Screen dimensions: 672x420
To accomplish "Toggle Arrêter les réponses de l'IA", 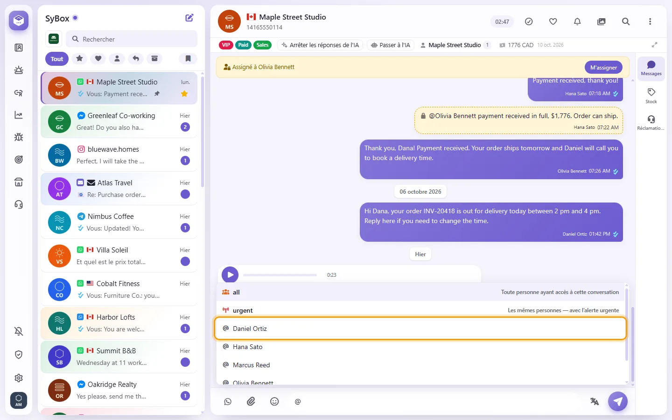I will tap(320, 45).
